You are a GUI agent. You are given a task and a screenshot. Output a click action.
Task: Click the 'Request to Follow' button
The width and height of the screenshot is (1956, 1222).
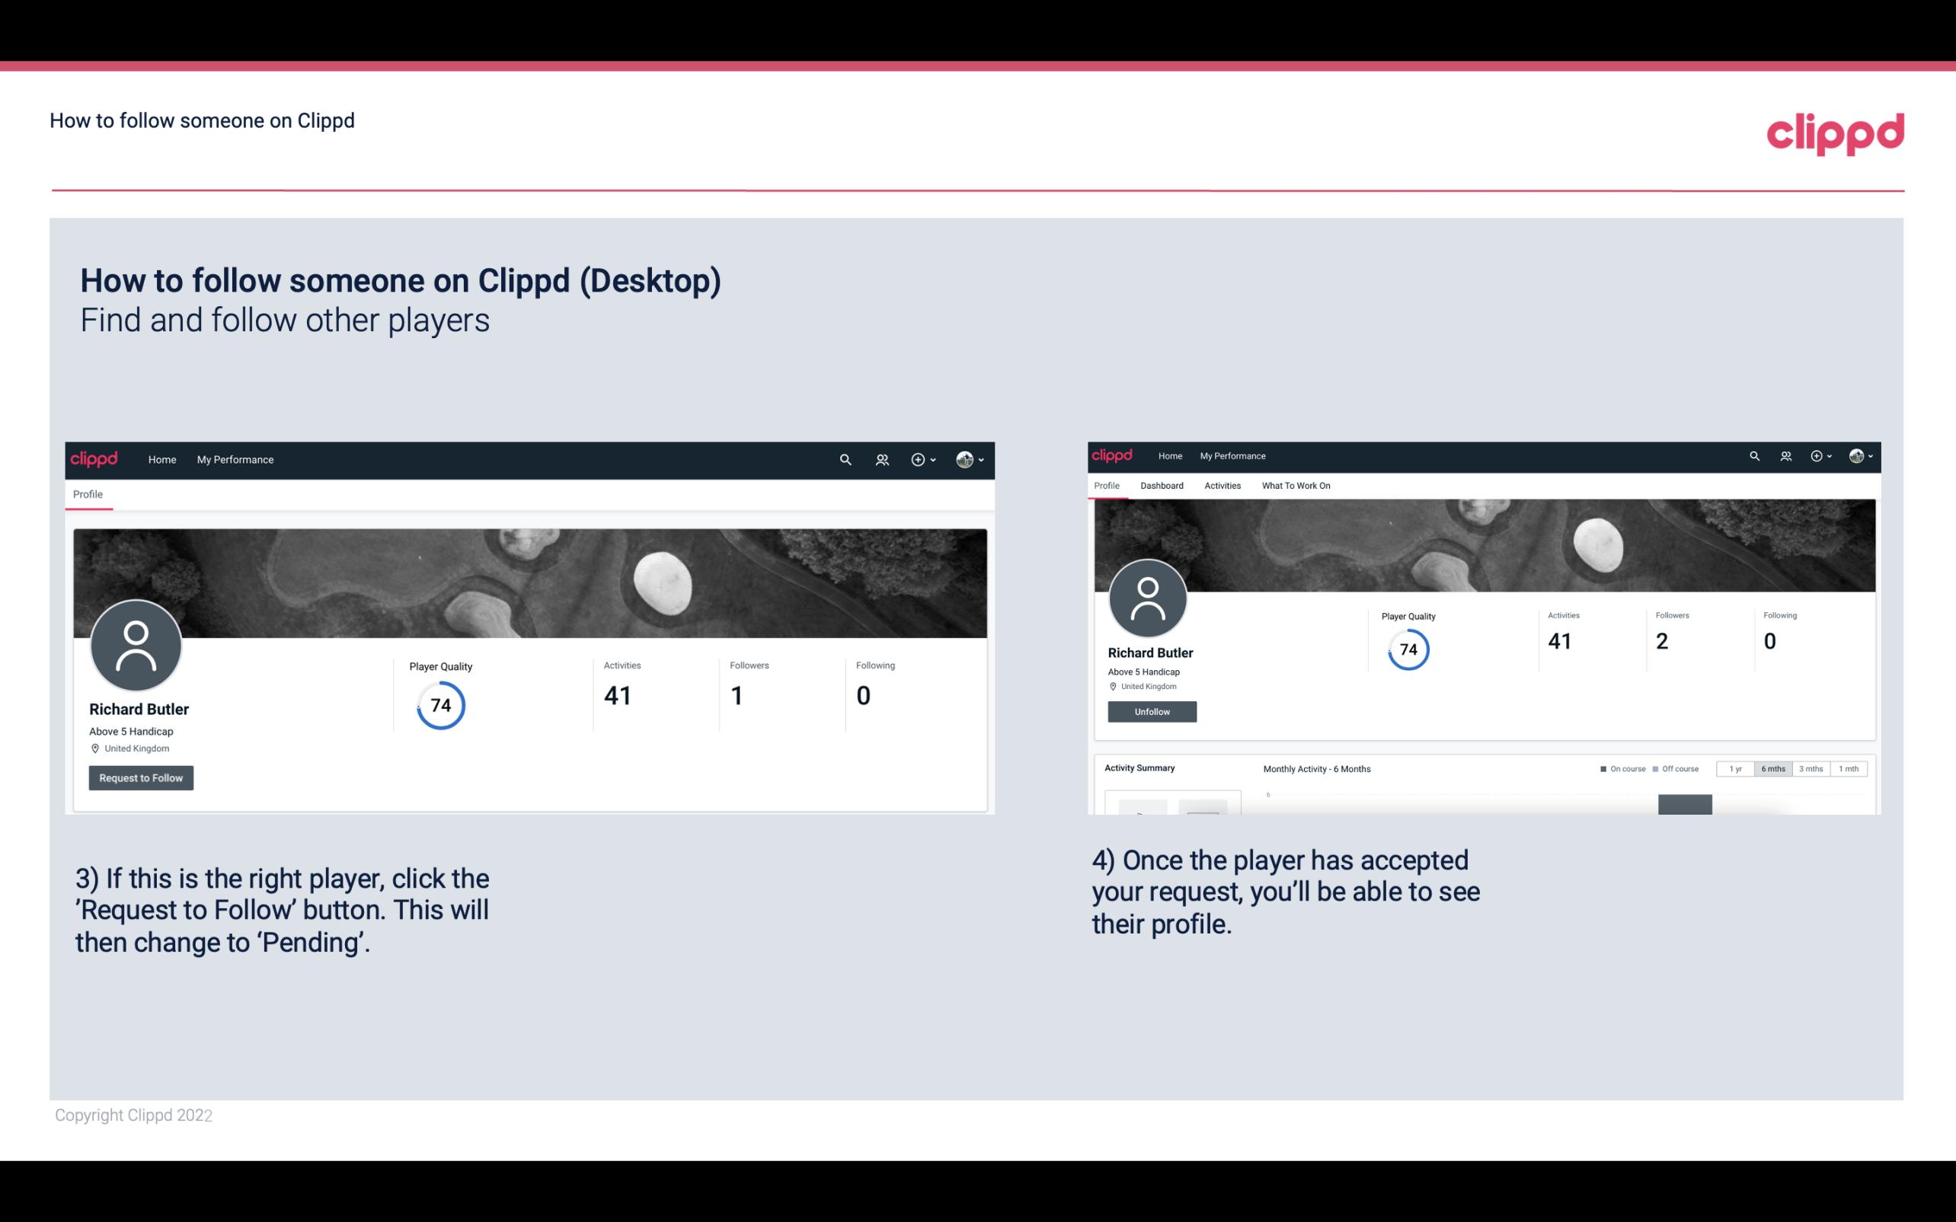click(x=141, y=777)
